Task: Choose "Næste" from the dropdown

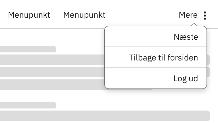Action: 186,37
